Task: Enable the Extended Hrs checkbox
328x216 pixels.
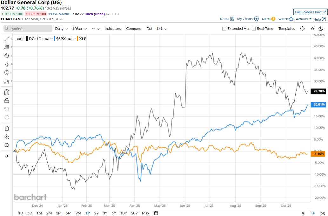Action: pyautogui.click(x=224, y=29)
